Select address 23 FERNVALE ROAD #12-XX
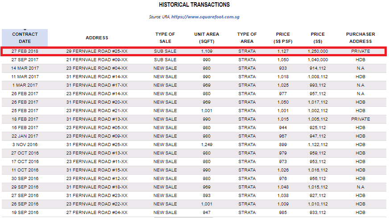This screenshot has width=389, height=218. click(x=97, y=179)
